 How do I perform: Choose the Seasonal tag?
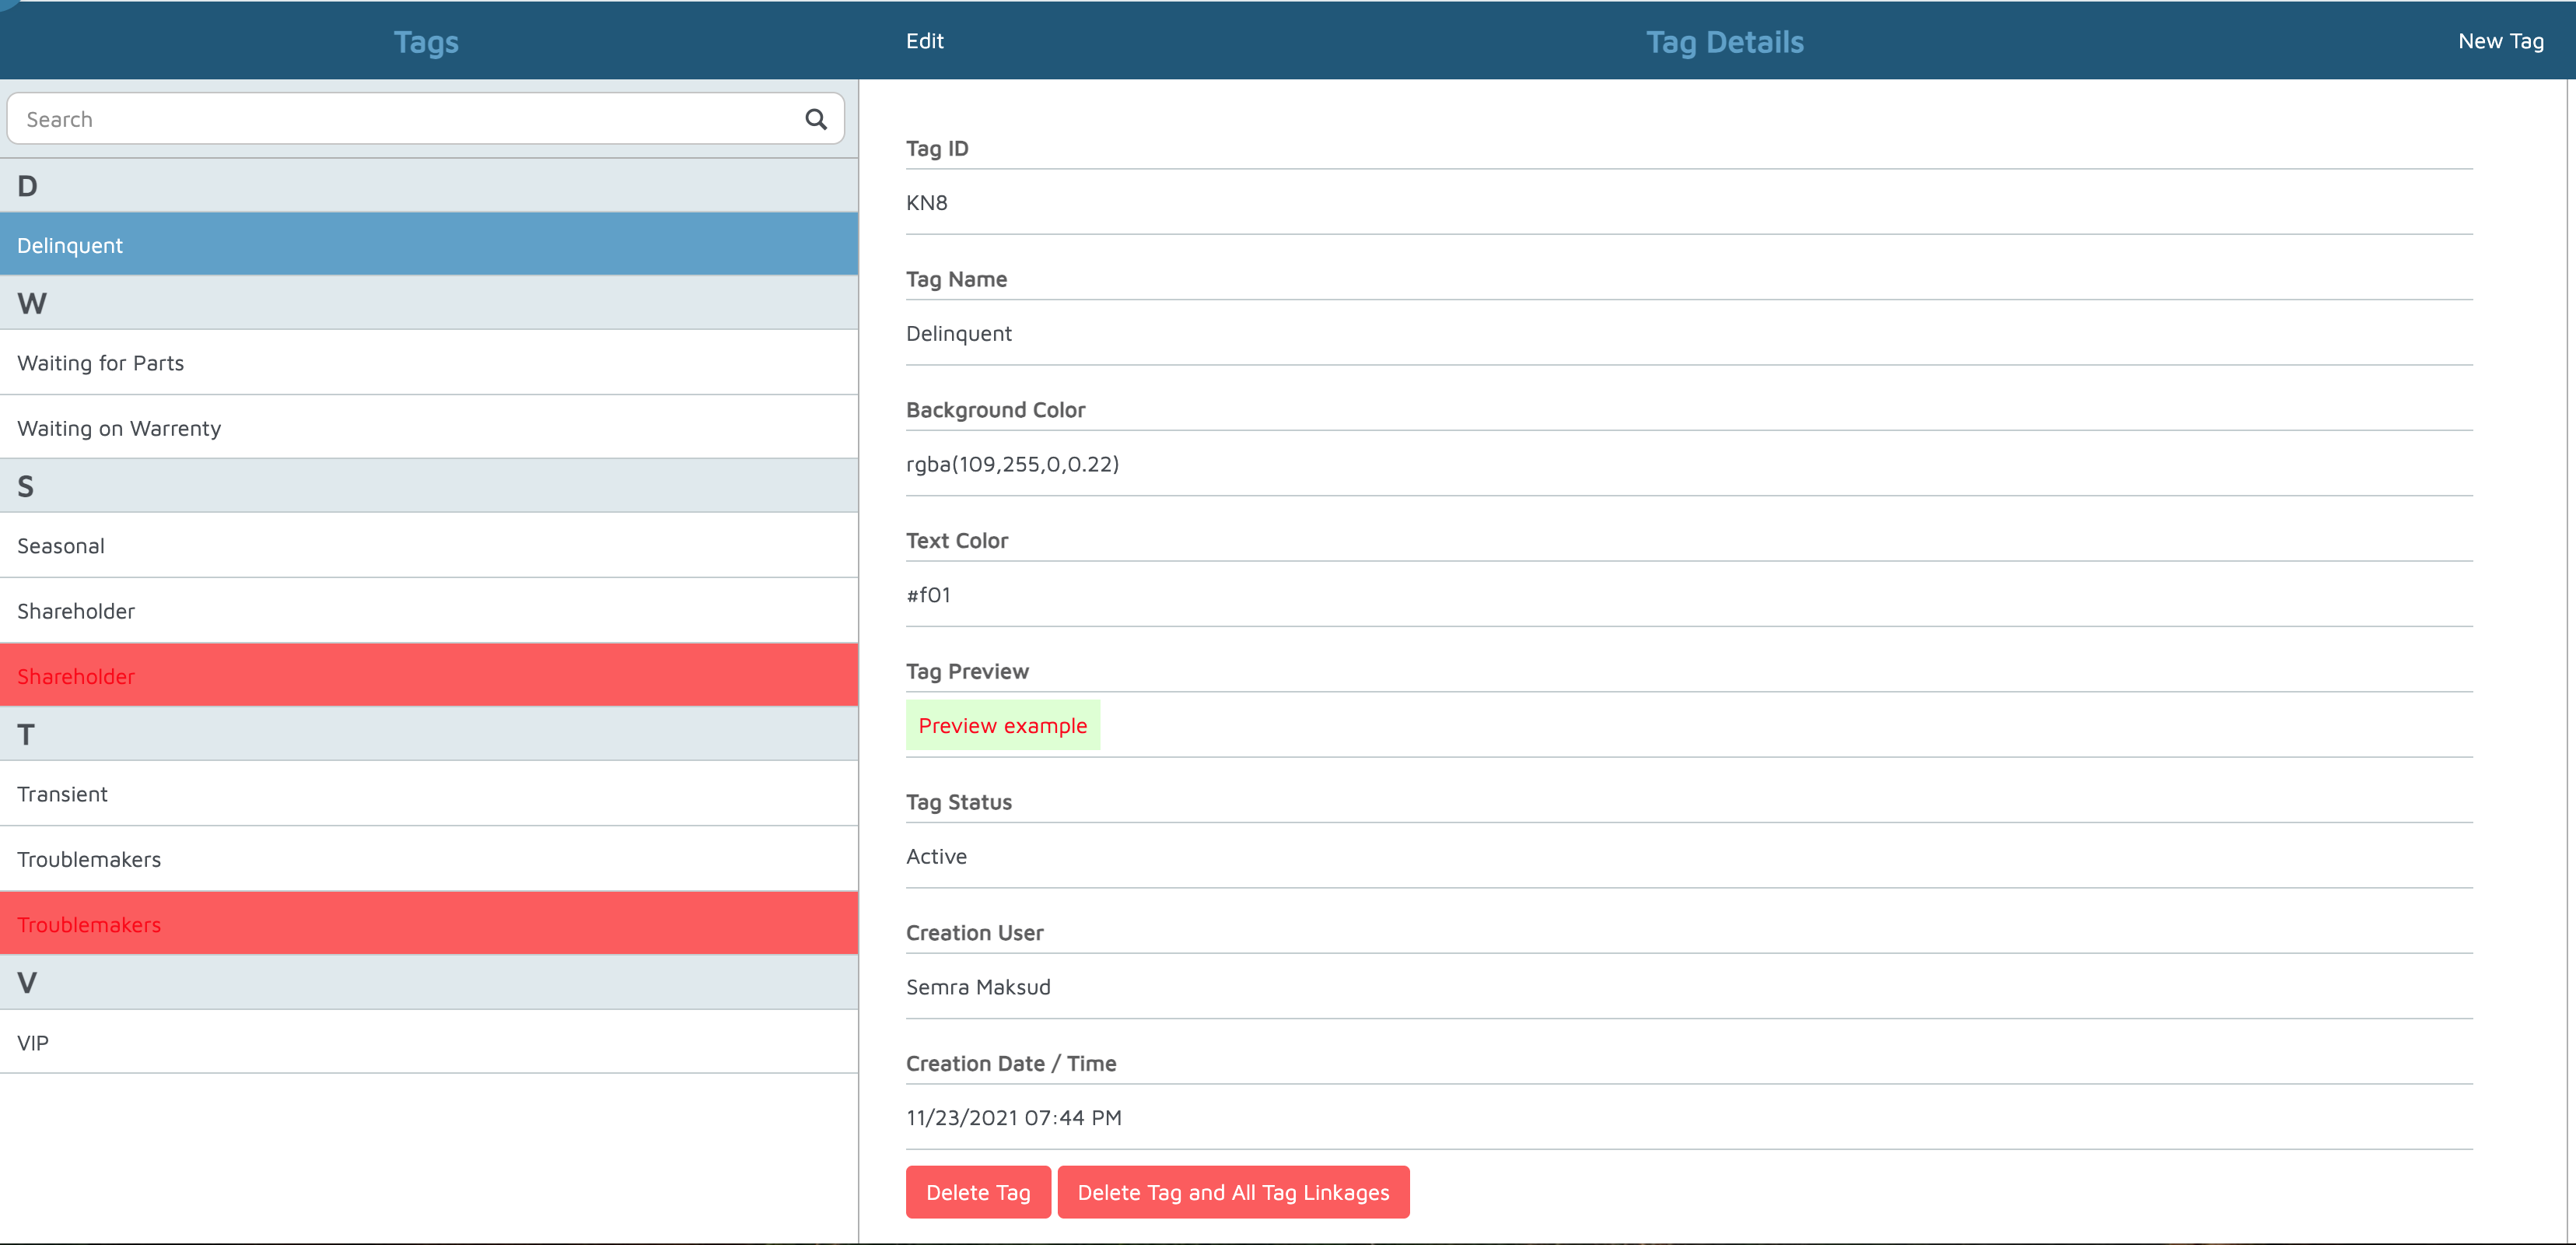click(x=428, y=545)
